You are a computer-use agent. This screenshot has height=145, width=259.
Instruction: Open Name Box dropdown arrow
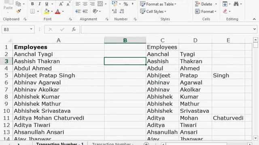click(31, 29)
